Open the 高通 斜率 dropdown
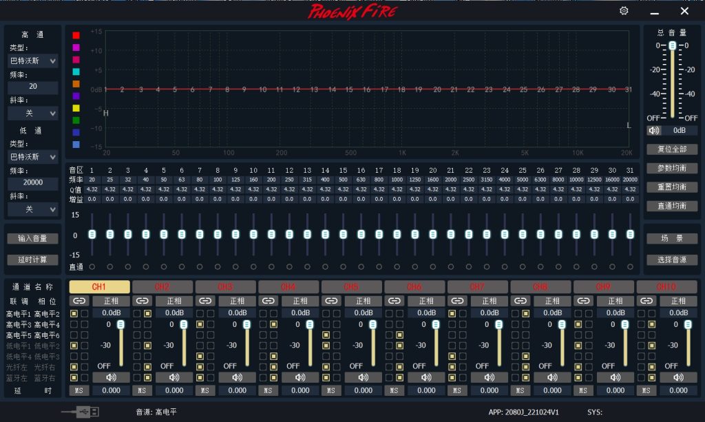The width and height of the screenshot is (705, 422). coord(33,114)
